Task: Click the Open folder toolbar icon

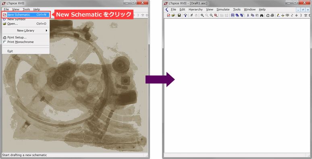Action: coord(173,15)
